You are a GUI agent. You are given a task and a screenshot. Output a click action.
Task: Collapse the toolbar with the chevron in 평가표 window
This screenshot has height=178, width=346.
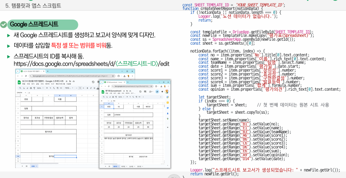click(161, 97)
